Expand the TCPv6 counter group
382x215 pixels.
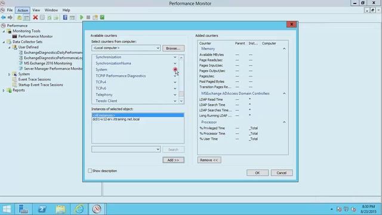pyautogui.click(x=175, y=88)
